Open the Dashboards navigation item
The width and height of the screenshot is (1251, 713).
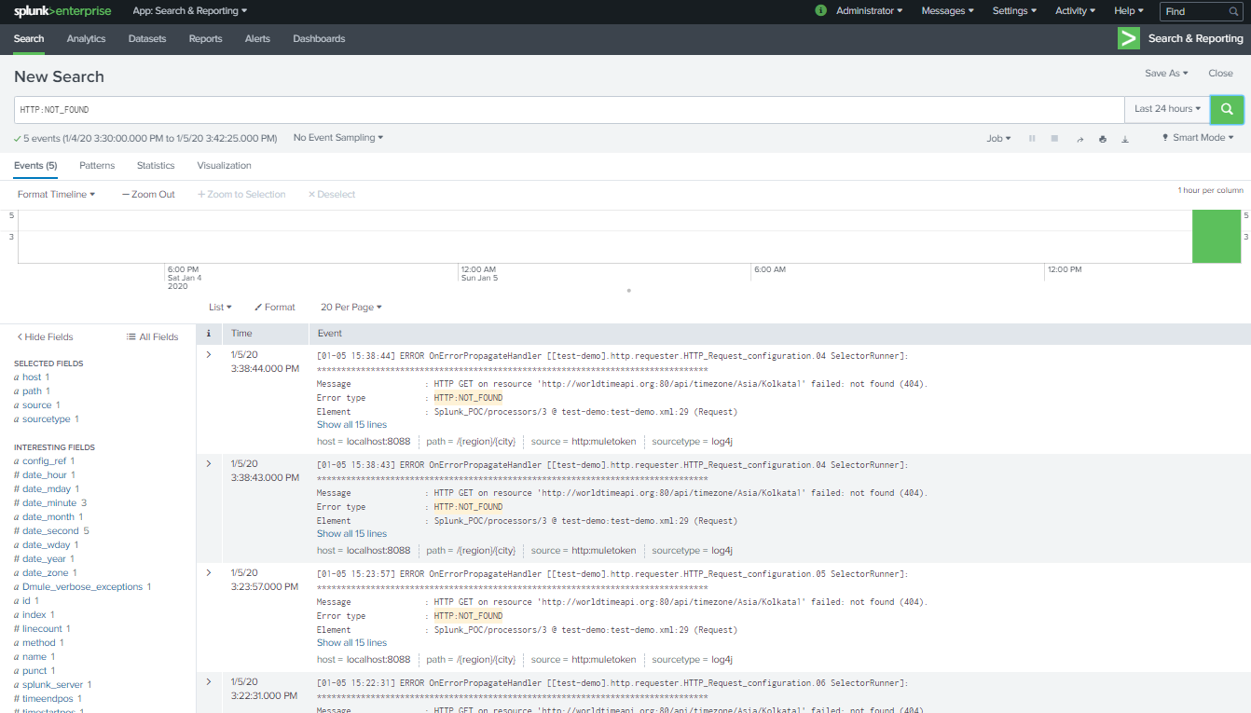[319, 38]
